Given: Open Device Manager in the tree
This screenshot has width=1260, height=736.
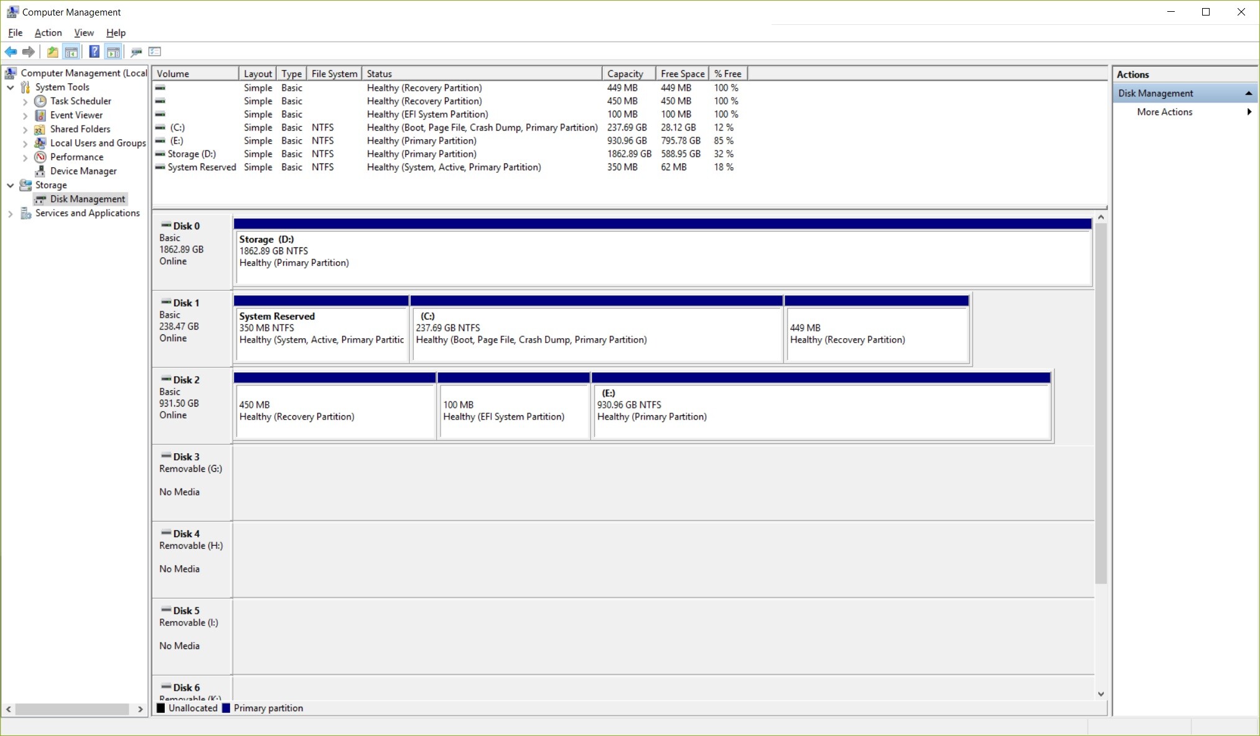Looking at the screenshot, I should click(83, 171).
